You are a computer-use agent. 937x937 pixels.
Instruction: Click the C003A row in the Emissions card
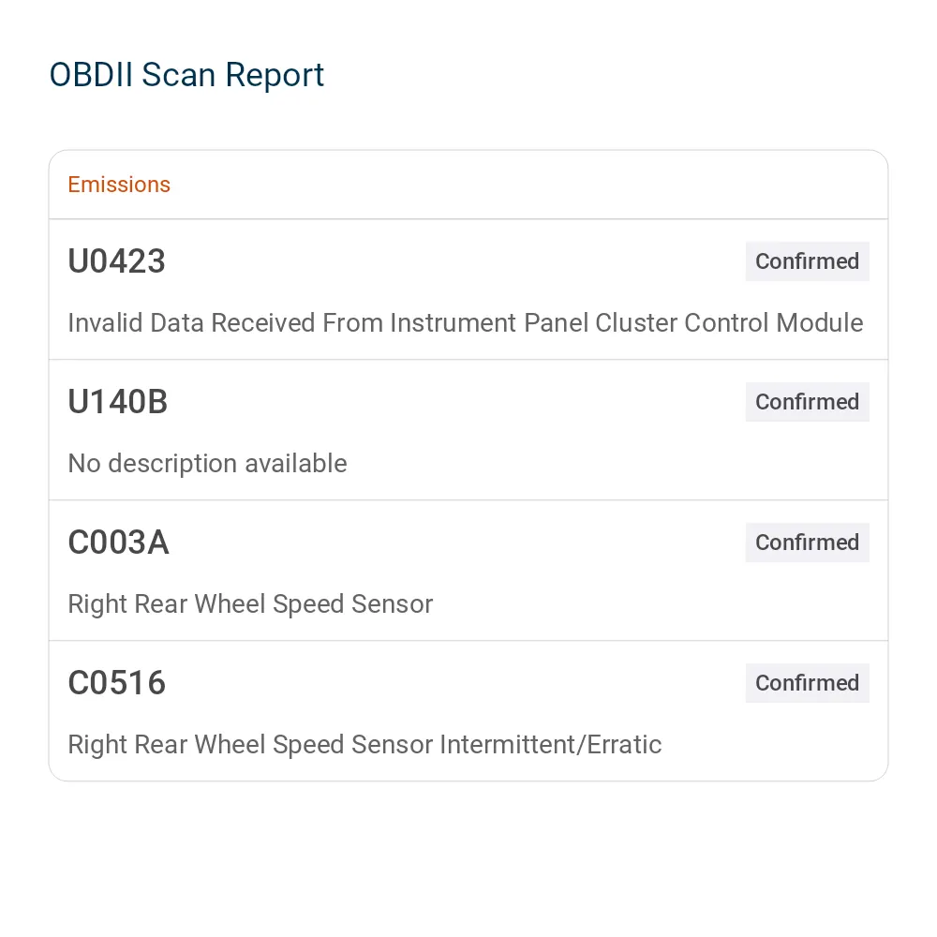click(x=468, y=570)
